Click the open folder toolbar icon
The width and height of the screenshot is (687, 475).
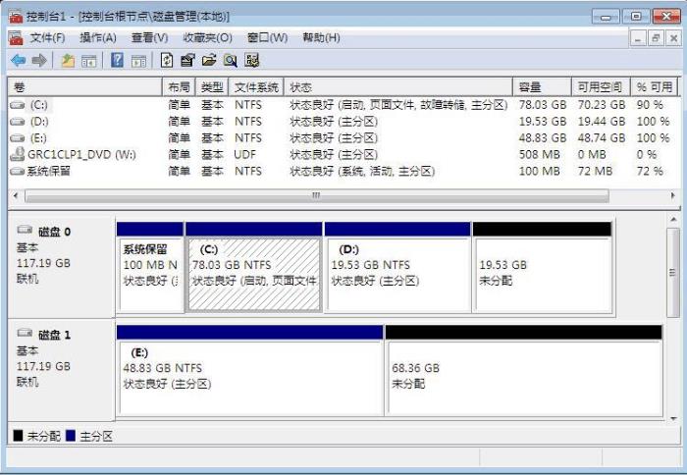click(x=209, y=60)
